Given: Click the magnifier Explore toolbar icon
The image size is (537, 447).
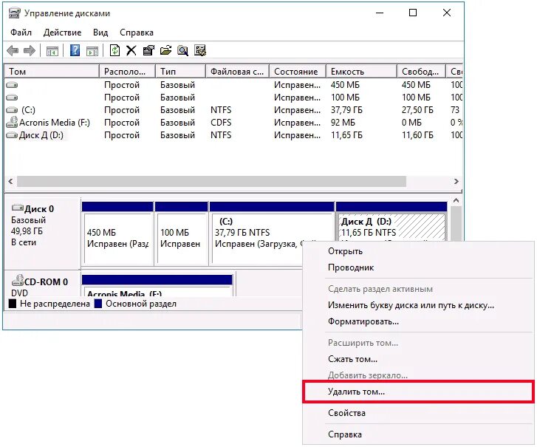Looking at the screenshot, I should point(183,51).
